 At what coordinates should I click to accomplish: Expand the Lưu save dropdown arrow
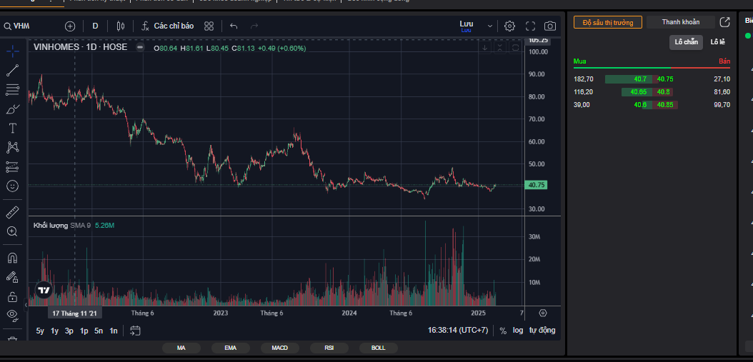pyautogui.click(x=490, y=26)
